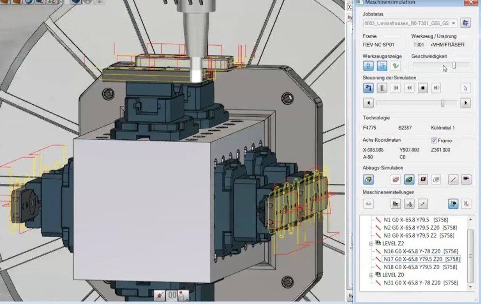Viewport: 481px width, 304px height.
Task: Click the spindle value S2387
Action: coord(406,128)
